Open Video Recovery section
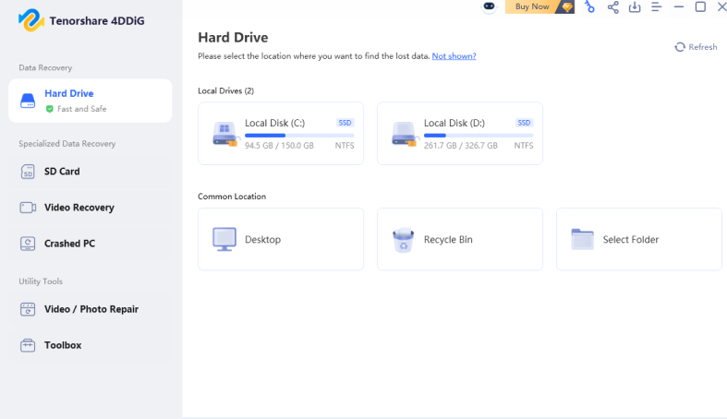The image size is (727, 419). [x=90, y=208]
